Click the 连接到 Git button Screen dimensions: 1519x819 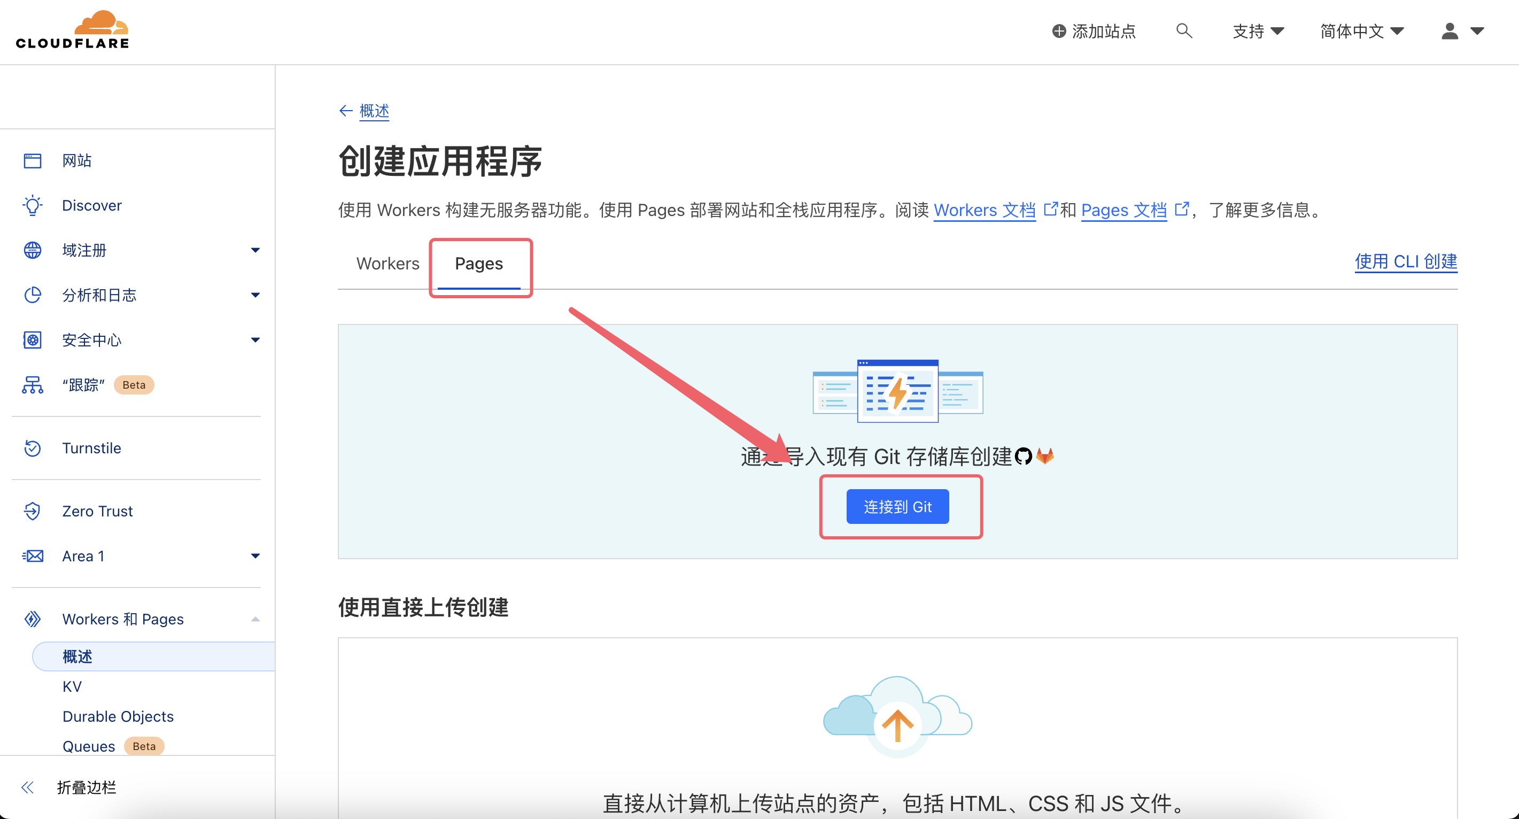coord(897,506)
